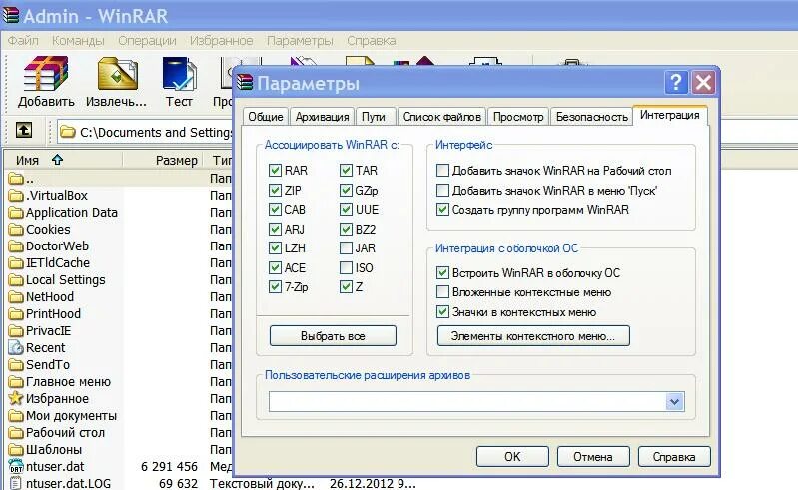Click the Рабочий стол folder icon

point(16,432)
